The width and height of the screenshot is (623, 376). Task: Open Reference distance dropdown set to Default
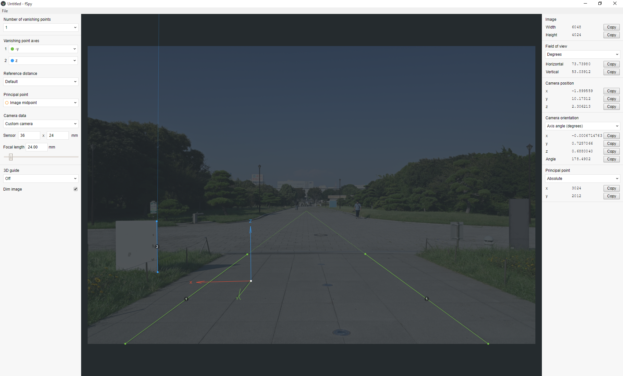41,82
